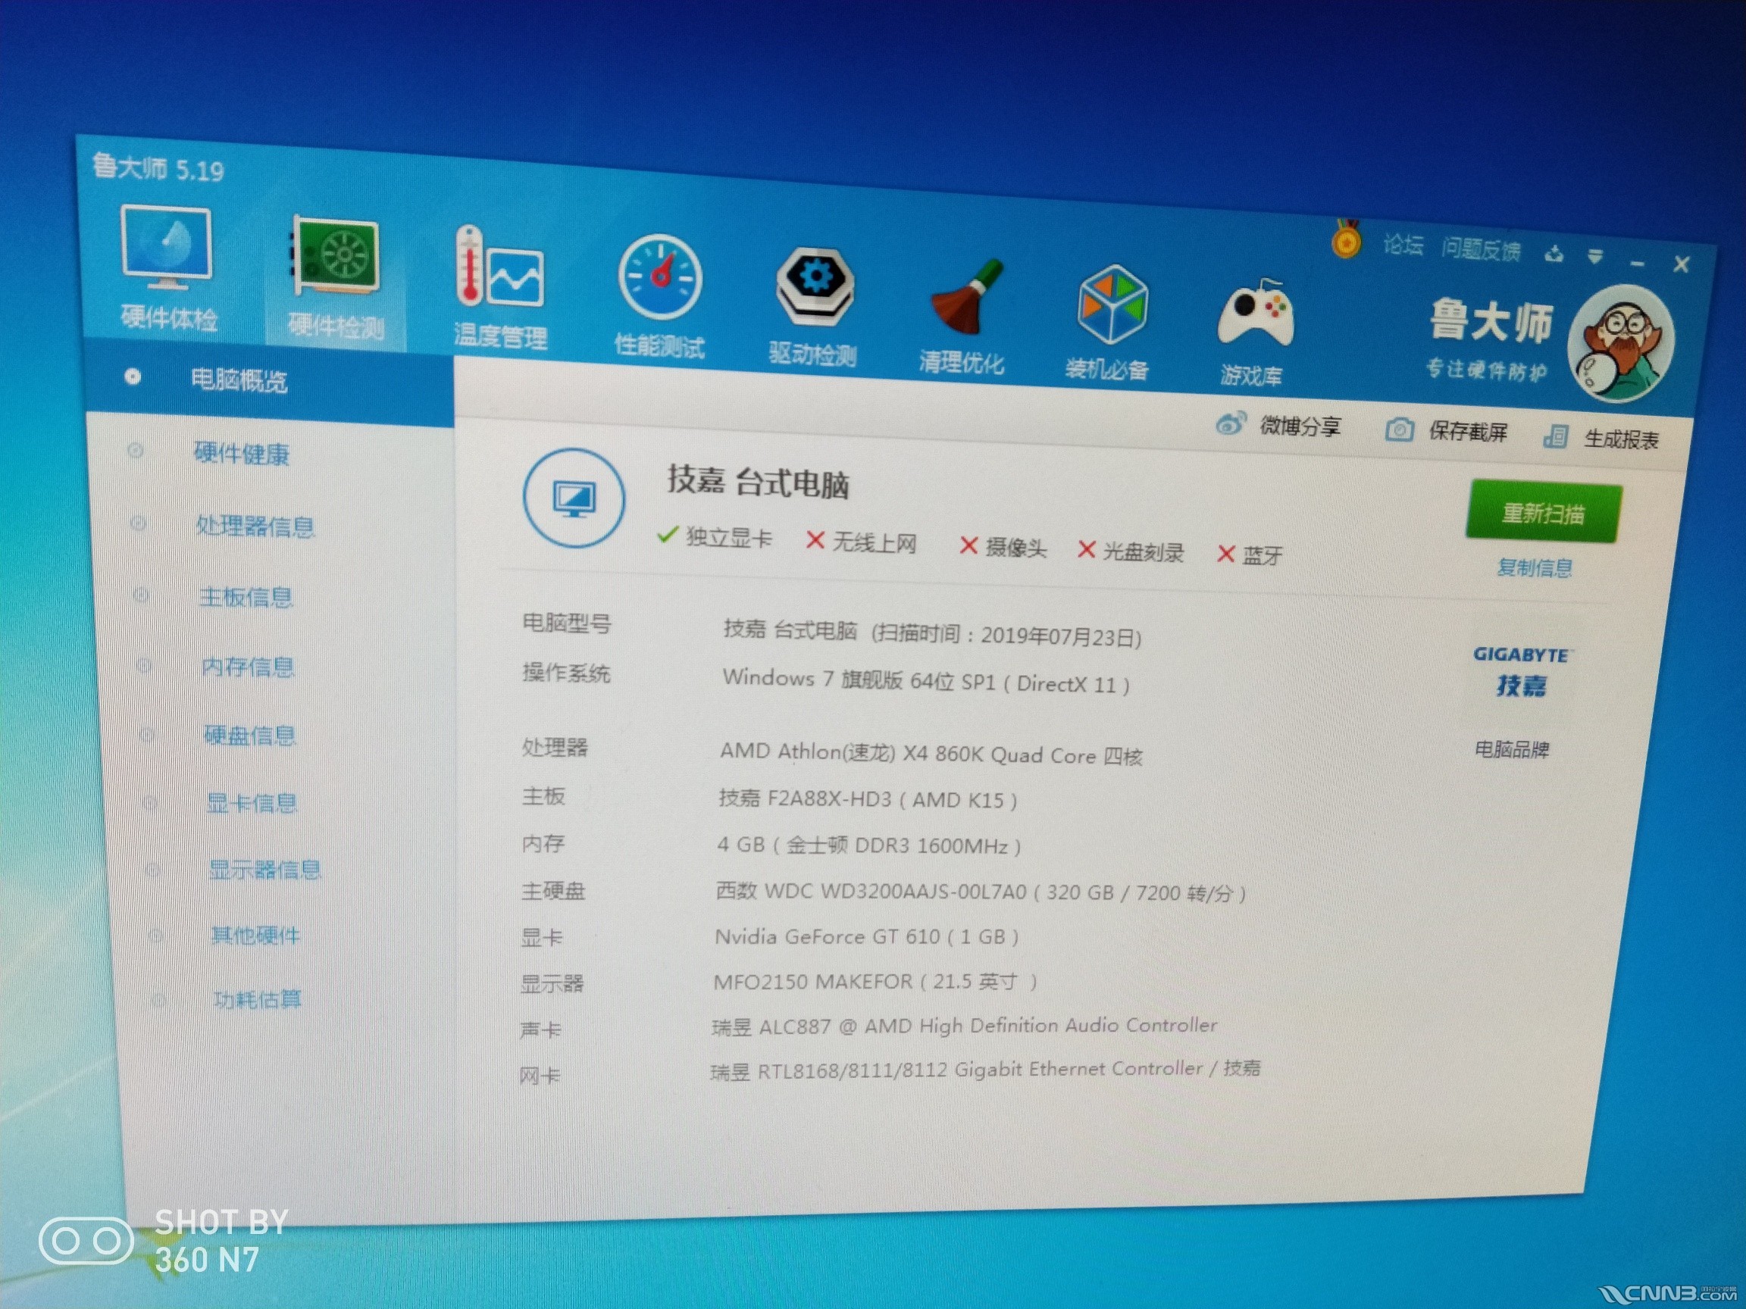Image resolution: width=1746 pixels, height=1309 pixels.
Task: Select 主板信息 in the sidebar
Action: (x=246, y=597)
